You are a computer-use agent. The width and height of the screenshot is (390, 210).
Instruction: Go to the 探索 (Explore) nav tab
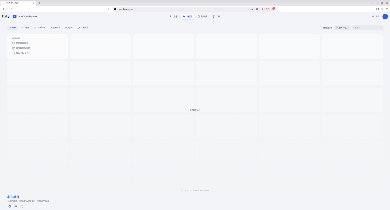coord(174,17)
